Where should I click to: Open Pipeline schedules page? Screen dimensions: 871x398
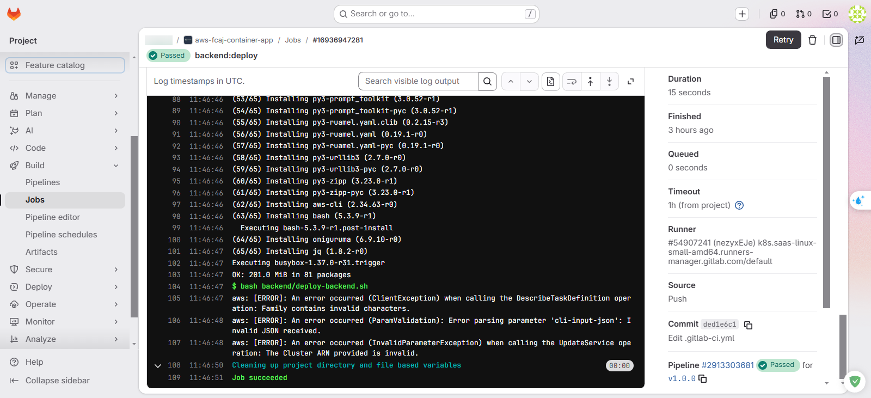pos(65,235)
